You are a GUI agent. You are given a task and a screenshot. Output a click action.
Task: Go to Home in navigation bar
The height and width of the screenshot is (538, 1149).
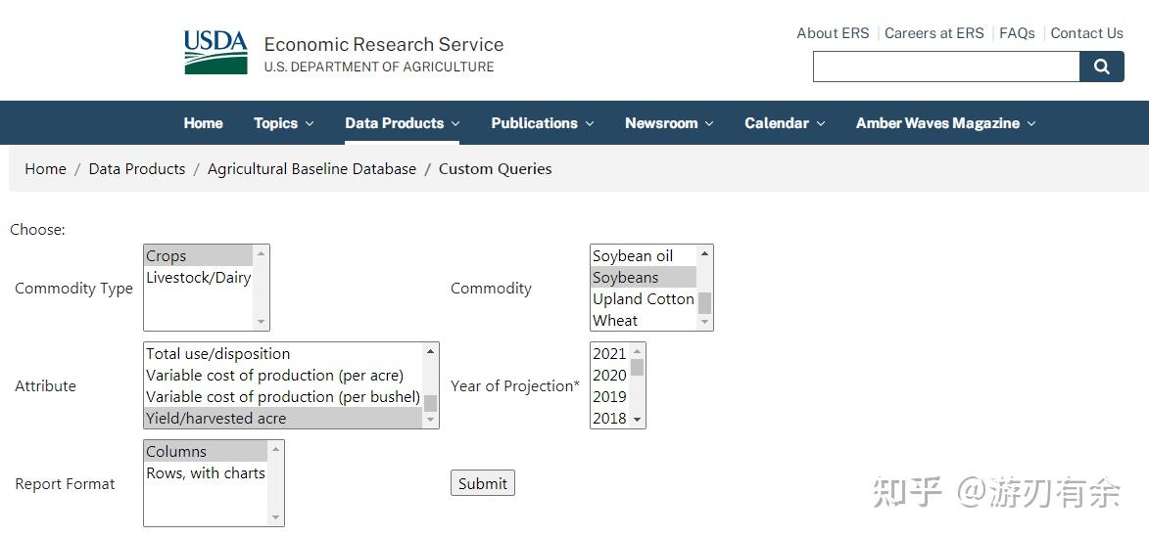[203, 123]
